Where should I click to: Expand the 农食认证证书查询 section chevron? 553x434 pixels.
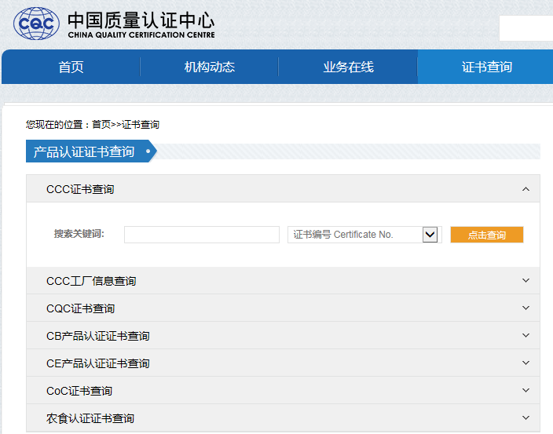526,418
